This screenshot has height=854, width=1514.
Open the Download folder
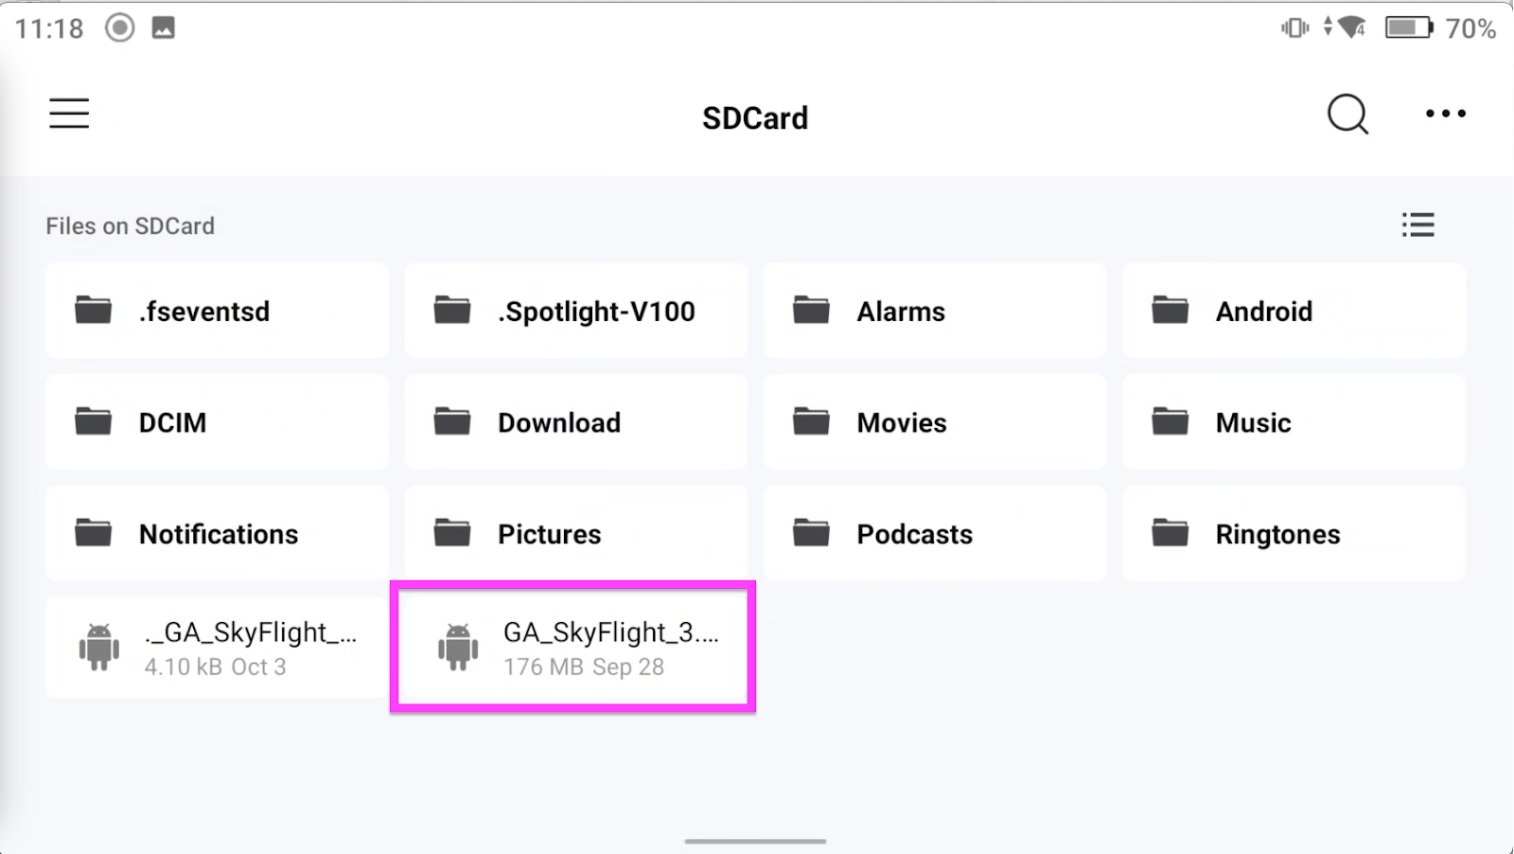[x=575, y=422]
